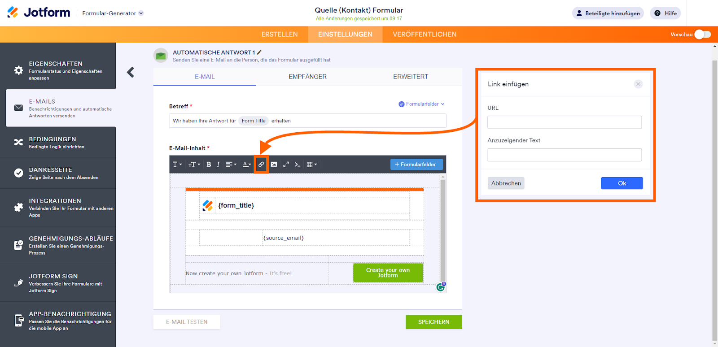Click the checkmark icon beside Dankesseite
The image size is (718, 347).
18,173
